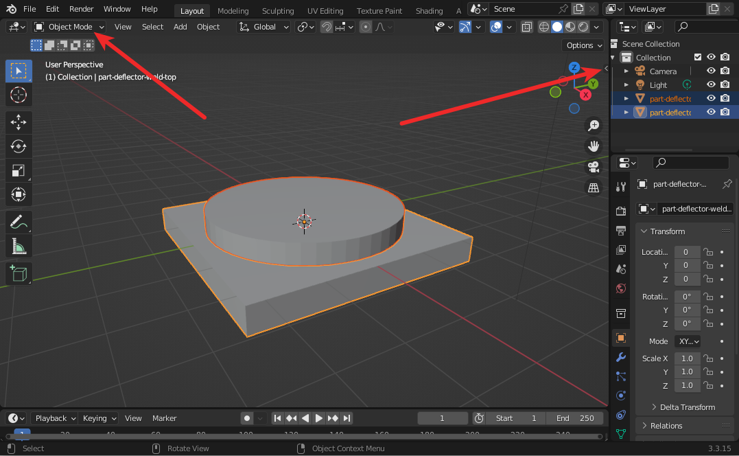
Task: Open the Modifier Properties tab (wrench icon)
Action: point(621,358)
